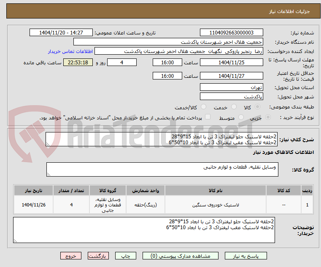Select the متوسط purchase type radio
This screenshot has width=321, height=267.
pyautogui.click(x=241, y=117)
